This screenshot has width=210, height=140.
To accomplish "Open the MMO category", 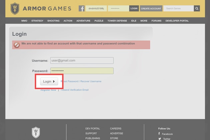I will 24,21.
